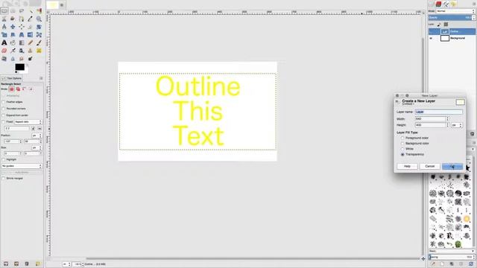
Task: Open the px unit dropdown in New Layer dialog
Action: click(457, 125)
